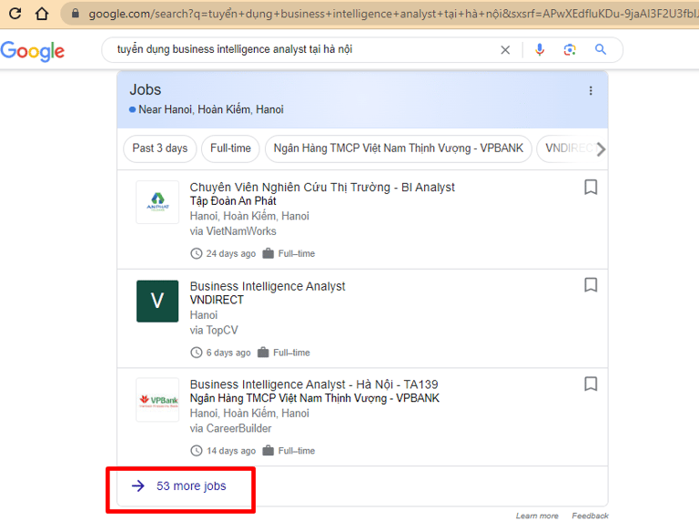
Task: Filter by VPBANK employer chip
Action: click(398, 148)
